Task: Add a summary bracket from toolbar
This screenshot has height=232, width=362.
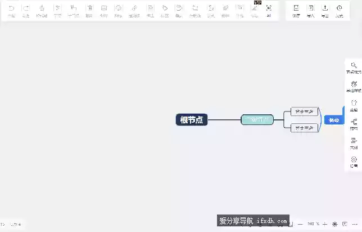Action: click(x=179, y=11)
